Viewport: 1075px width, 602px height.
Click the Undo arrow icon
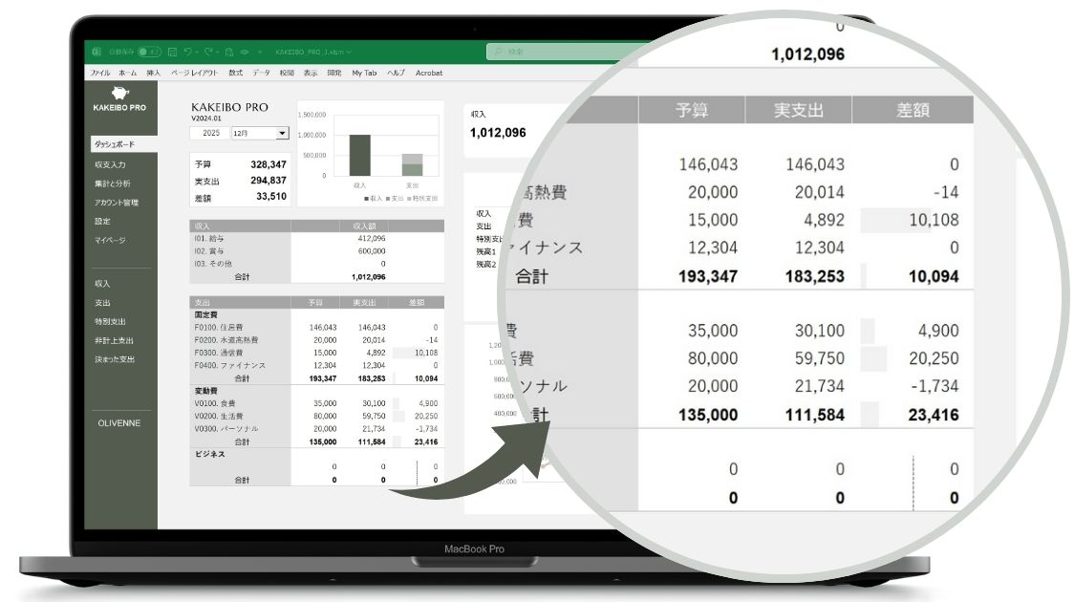pos(187,52)
